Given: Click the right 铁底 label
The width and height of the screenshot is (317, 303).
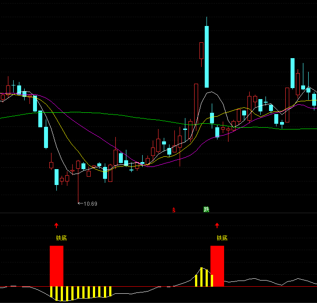Looking at the screenshot, I should (222, 238).
